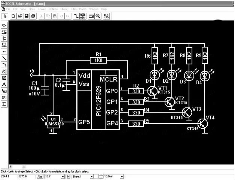This screenshot has width=235, height=180.
Task: Open the File menu
Action: pyautogui.click(x=8, y=9)
